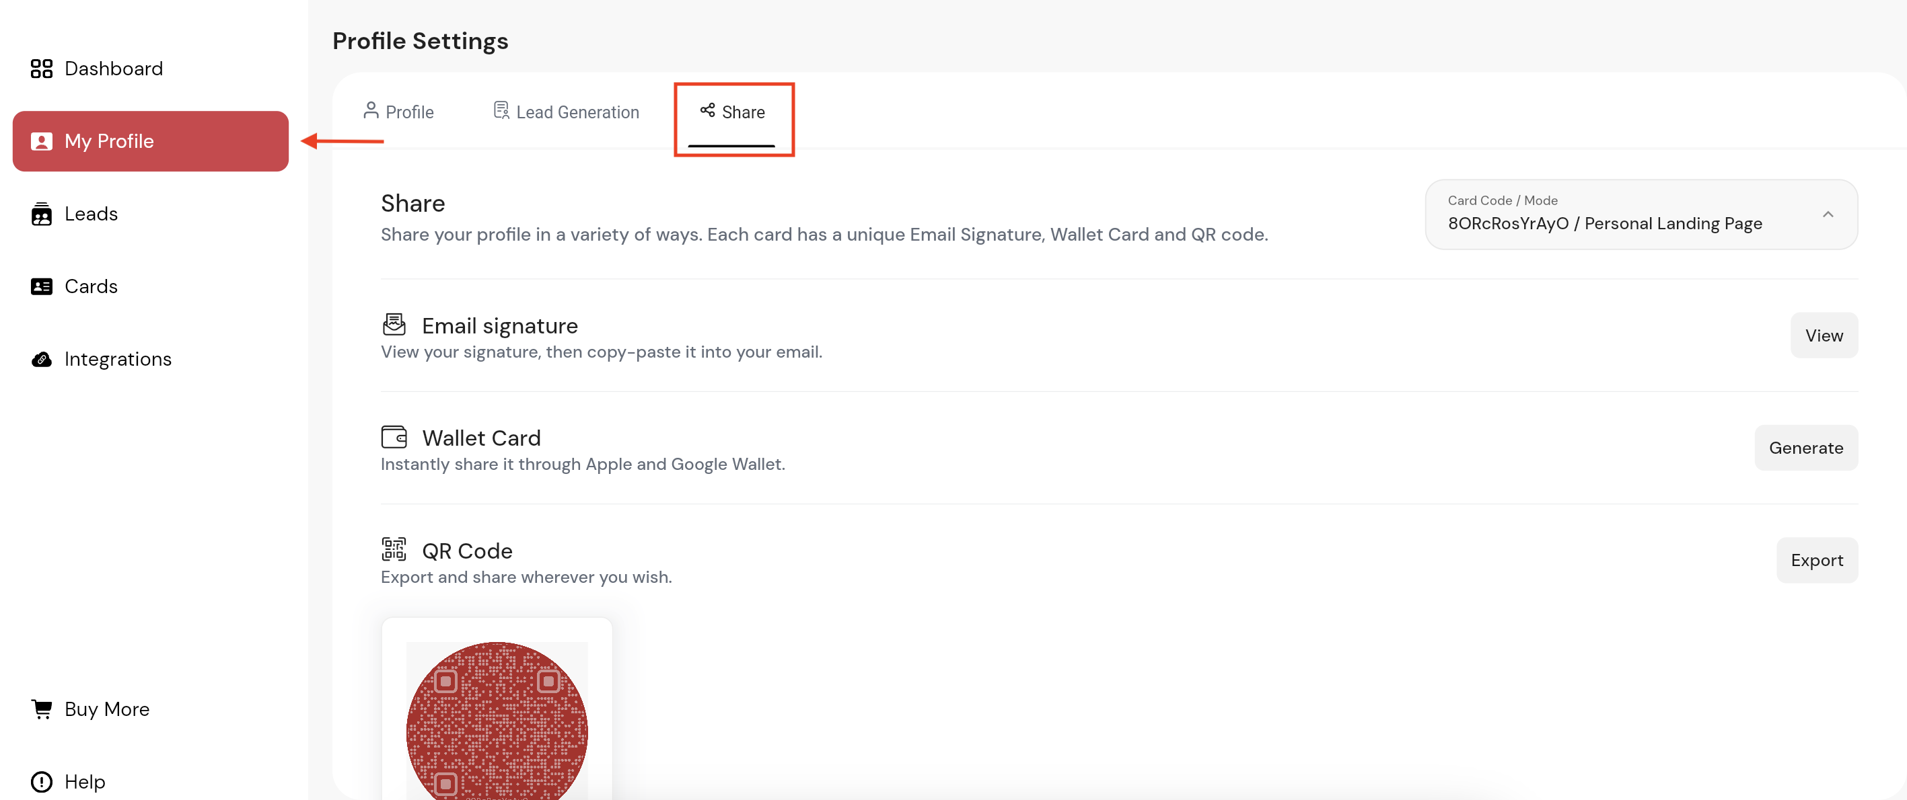The width and height of the screenshot is (1907, 800).
Task: Open the Lead Generation tab
Action: coord(567,112)
